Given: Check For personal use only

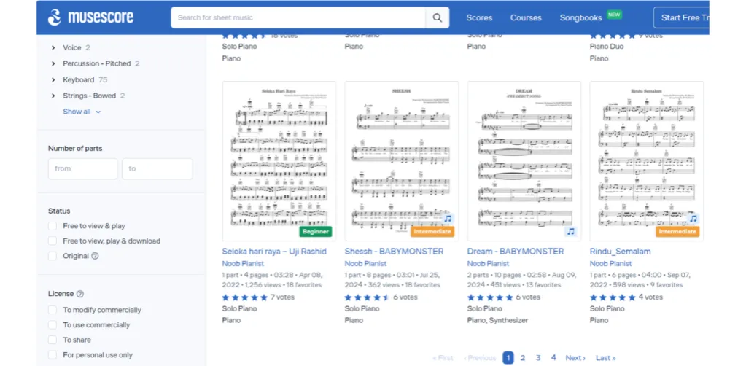Looking at the screenshot, I should point(53,355).
